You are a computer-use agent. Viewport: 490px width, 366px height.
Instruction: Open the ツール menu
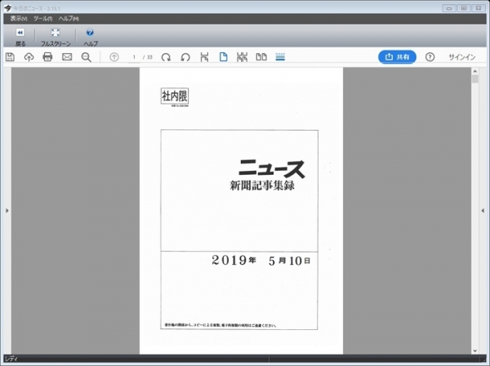(x=42, y=18)
